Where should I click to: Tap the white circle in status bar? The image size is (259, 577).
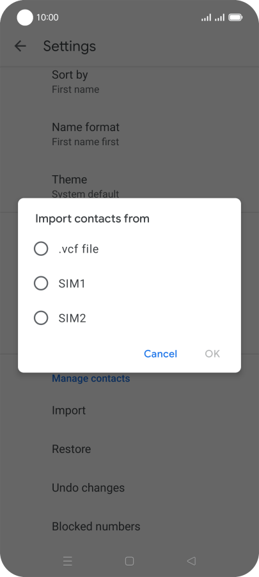pos(25,17)
